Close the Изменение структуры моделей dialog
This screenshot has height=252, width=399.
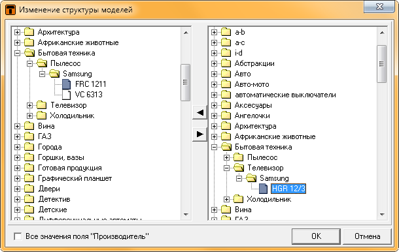(x=379, y=7)
